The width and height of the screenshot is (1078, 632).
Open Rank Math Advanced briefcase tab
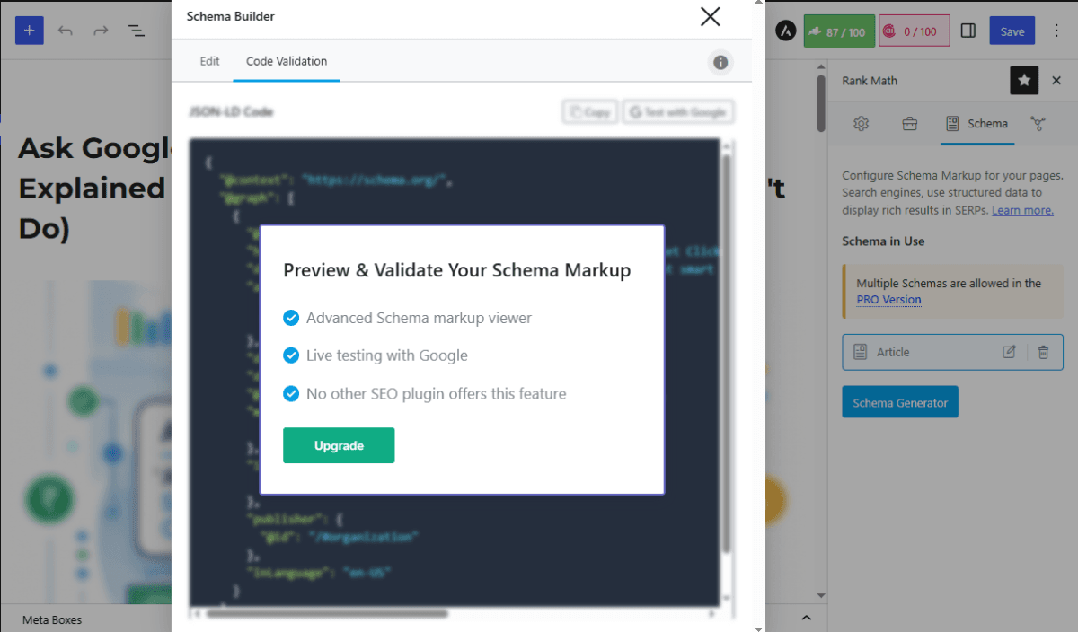click(x=909, y=124)
